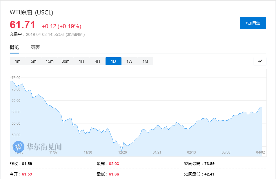Set chart period to 1H
Image resolution: width=276 pixels, height=179 pixels.
pos(81,61)
